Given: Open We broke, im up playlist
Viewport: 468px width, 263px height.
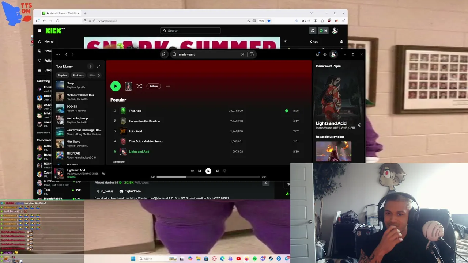Looking at the screenshot, I should (x=79, y=120).
